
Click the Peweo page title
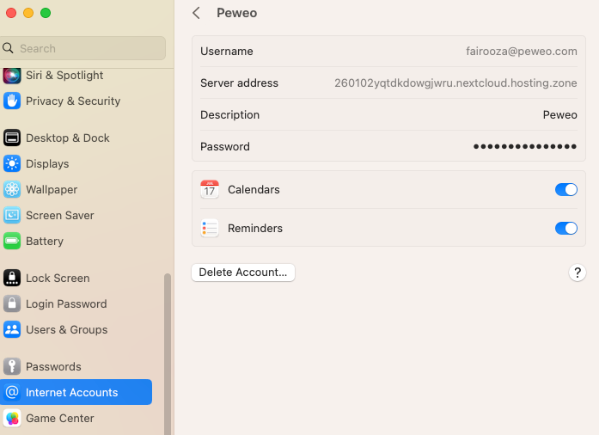[x=237, y=13]
